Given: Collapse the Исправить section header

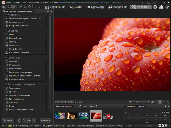Looking at the screenshot, I should [14, 15].
